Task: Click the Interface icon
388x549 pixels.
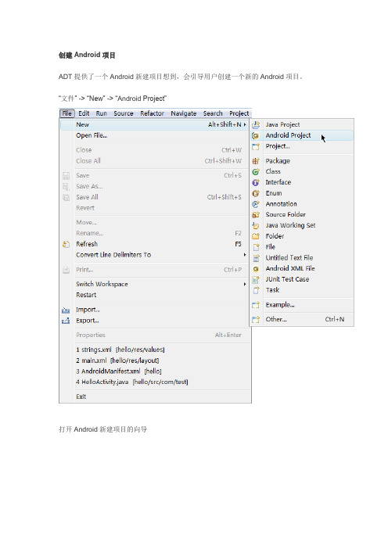Action: (256, 182)
